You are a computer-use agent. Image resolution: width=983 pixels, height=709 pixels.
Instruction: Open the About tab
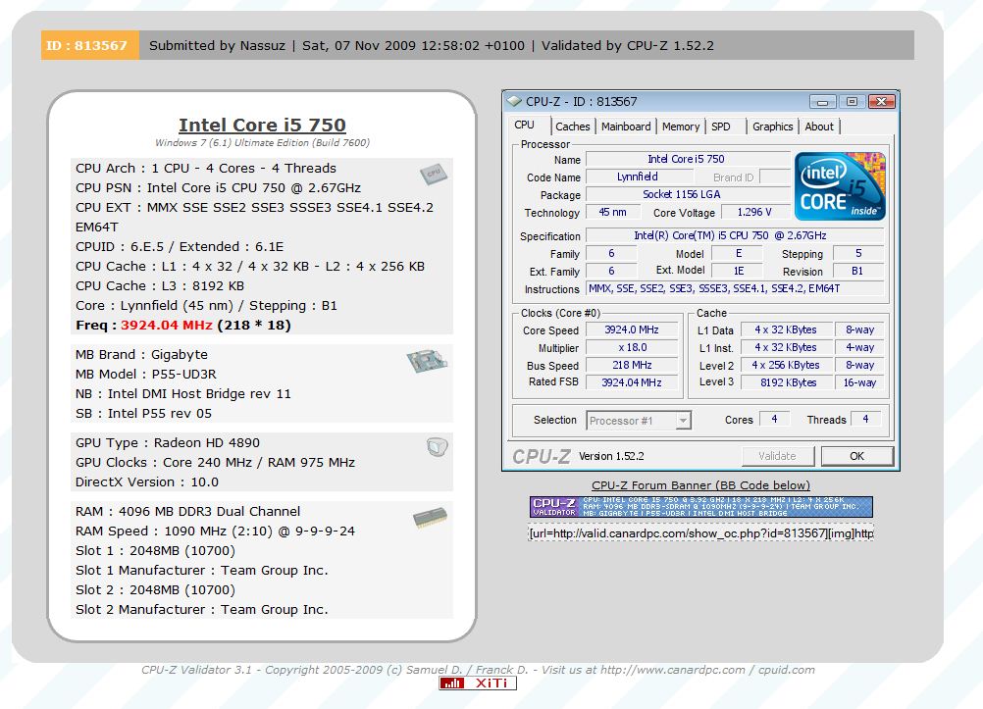[819, 127]
